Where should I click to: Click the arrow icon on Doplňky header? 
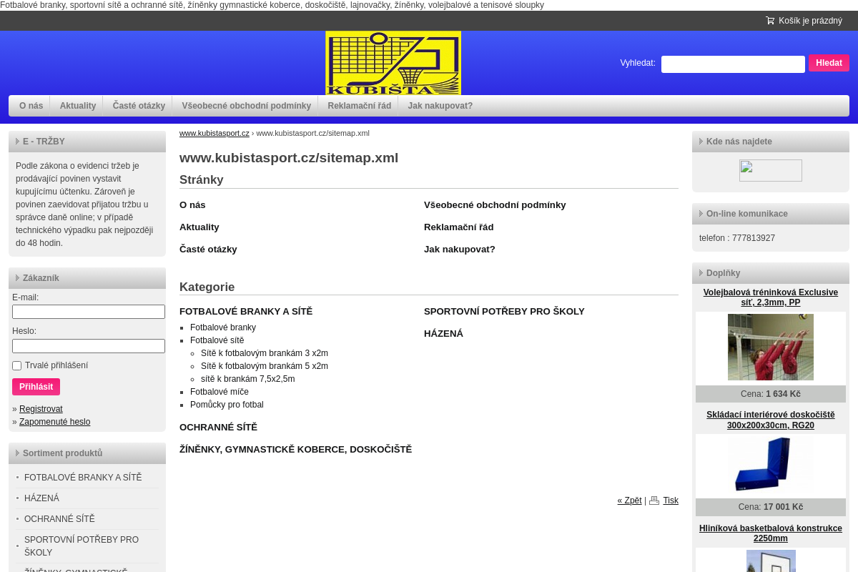(x=701, y=272)
